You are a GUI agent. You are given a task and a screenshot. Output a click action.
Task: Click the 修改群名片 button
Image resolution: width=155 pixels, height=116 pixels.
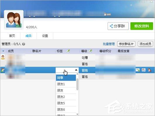(x=126, y=44)
